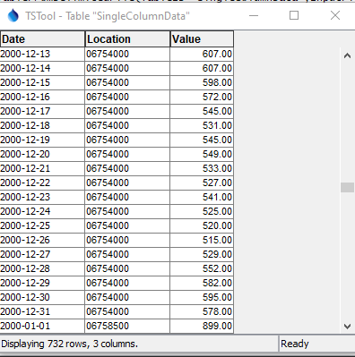This screenshot has height=357, width=355.
Task: Click value 545.00 in 2000-12-19 row
Action: (202, 140)
